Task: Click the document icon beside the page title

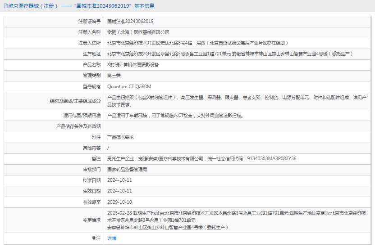Action: tap(5, 6)
